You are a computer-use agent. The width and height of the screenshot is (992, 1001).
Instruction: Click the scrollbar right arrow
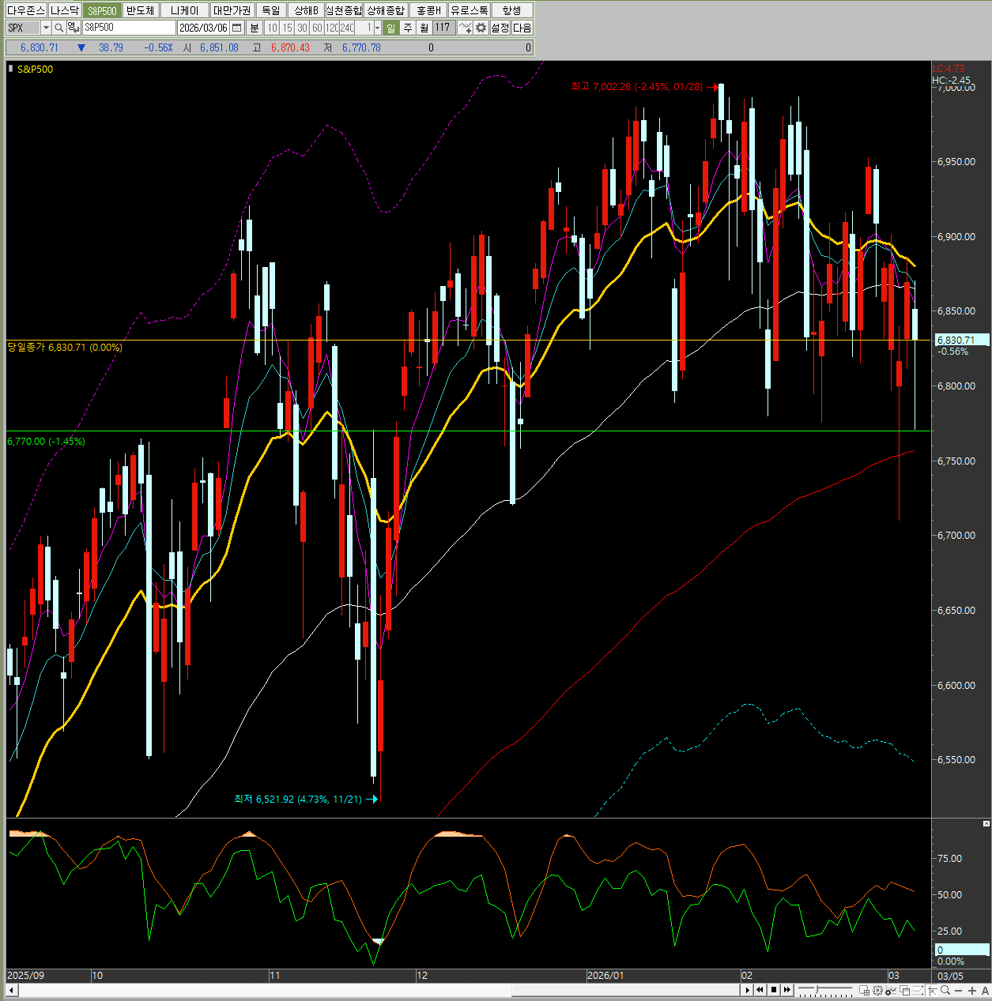point(747,990)
